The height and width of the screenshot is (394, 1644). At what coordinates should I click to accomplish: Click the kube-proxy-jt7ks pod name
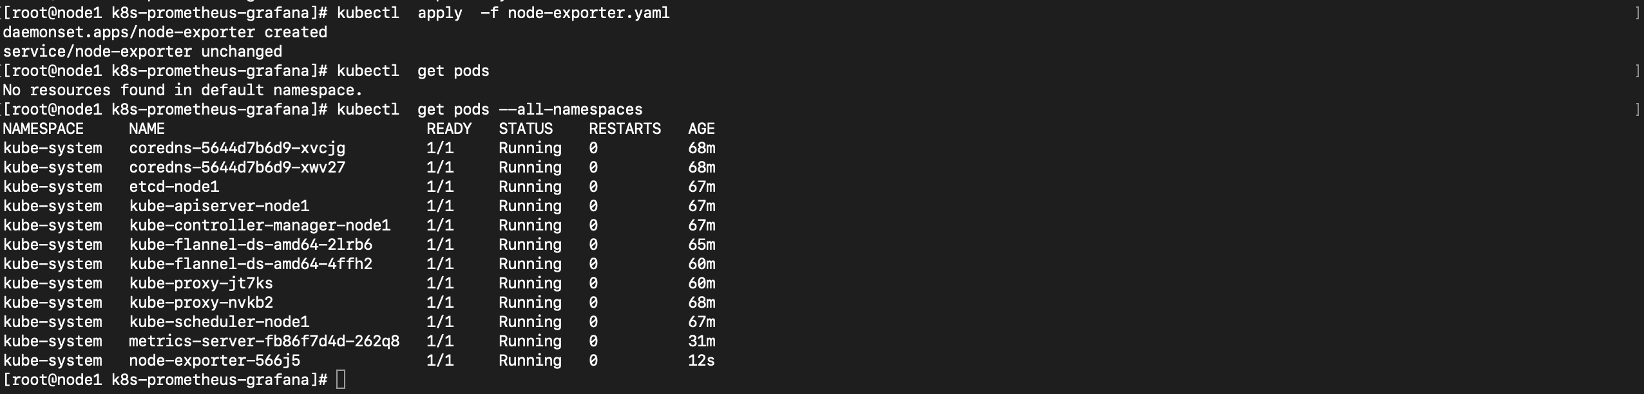click(x=201, y=283)
